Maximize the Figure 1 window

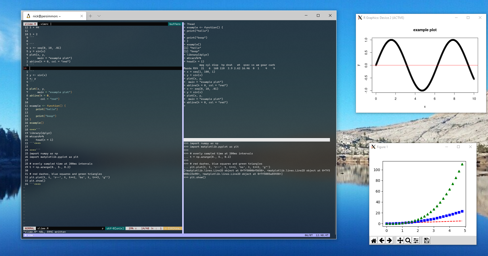point(458,147)
